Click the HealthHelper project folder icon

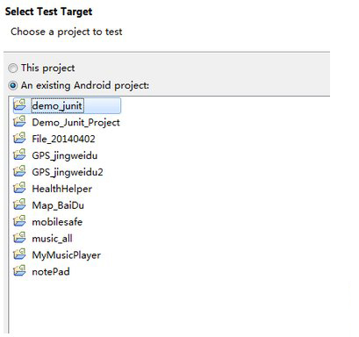click(x=19, y=188)
